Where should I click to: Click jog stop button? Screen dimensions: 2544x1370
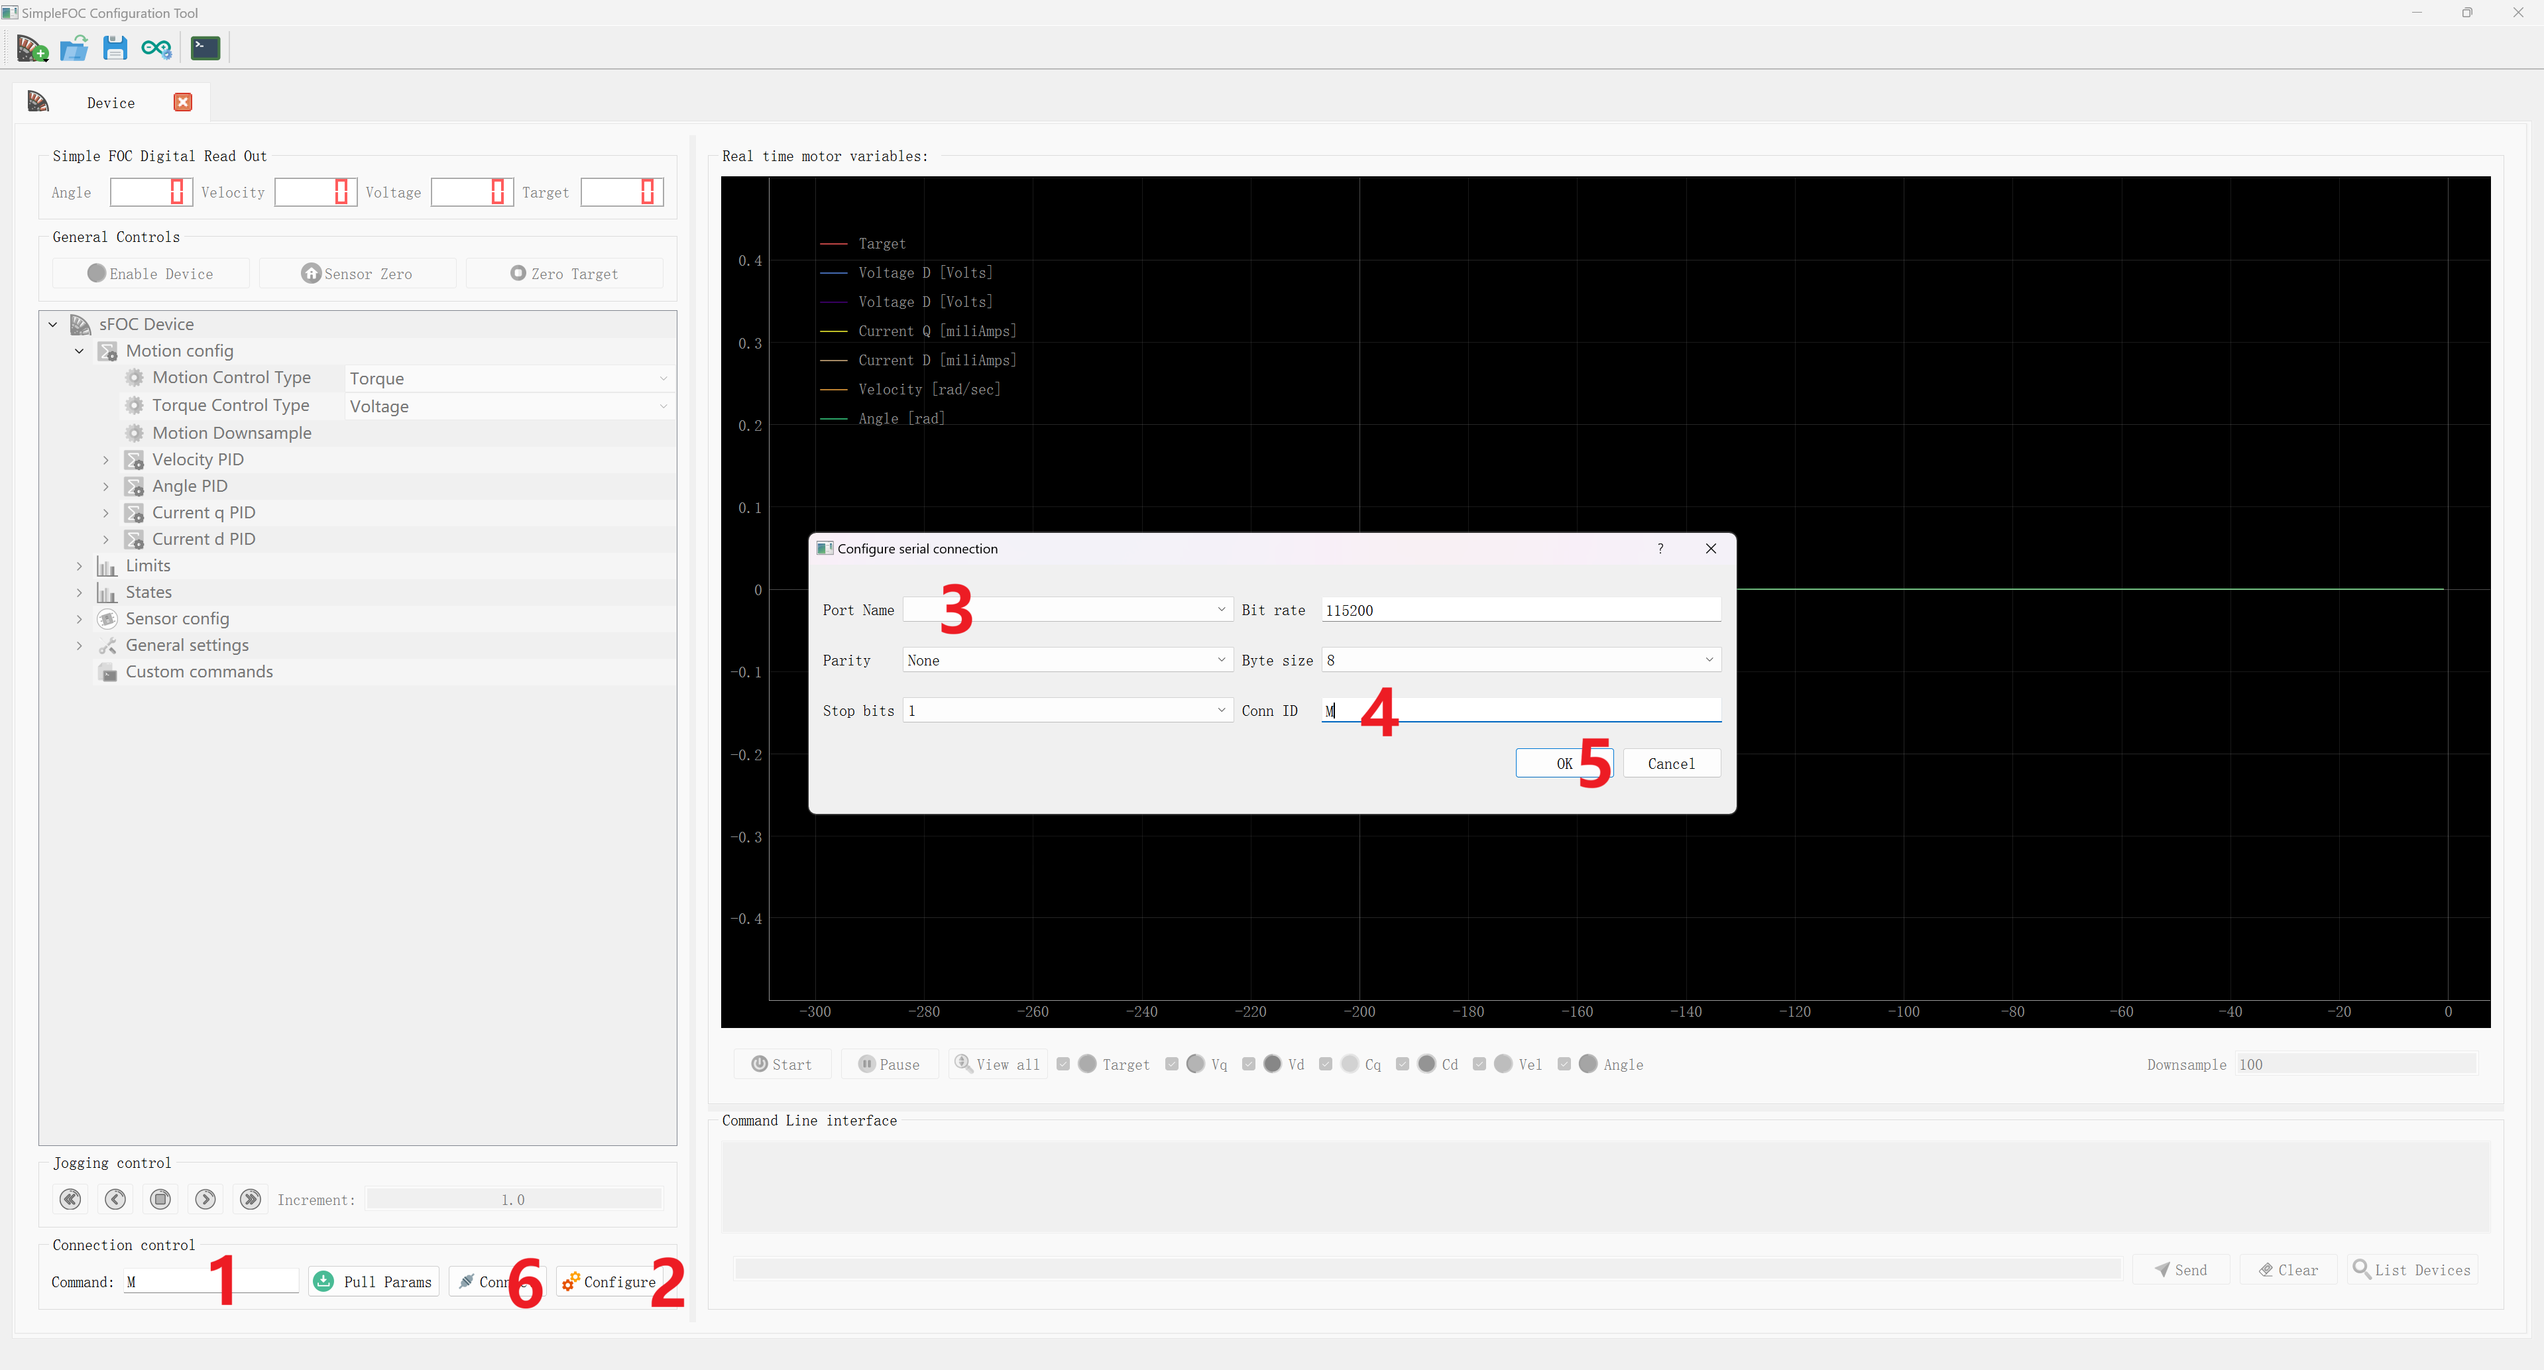[160, 1199]
